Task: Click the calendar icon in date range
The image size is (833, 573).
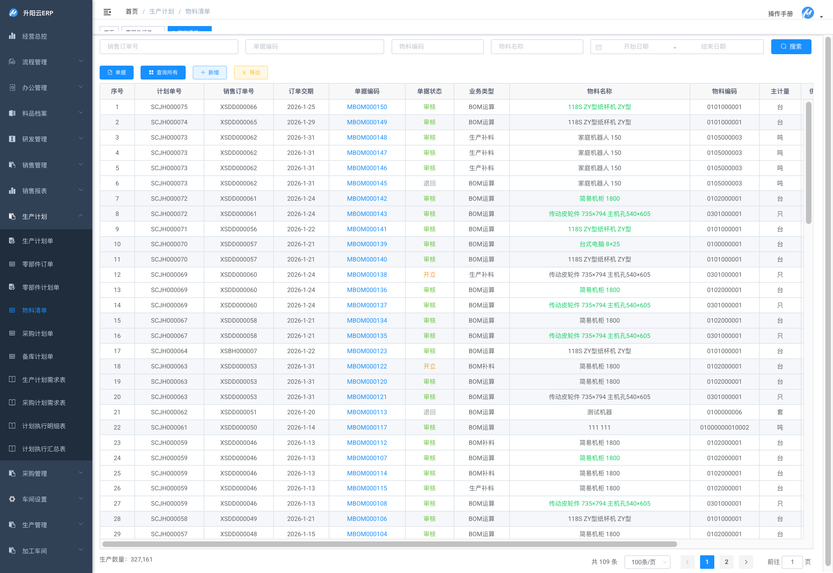Action: click(598, 47)
